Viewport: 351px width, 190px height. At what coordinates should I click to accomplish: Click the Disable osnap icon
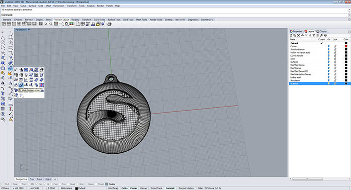pyautogui.click(x=107, y=184)
